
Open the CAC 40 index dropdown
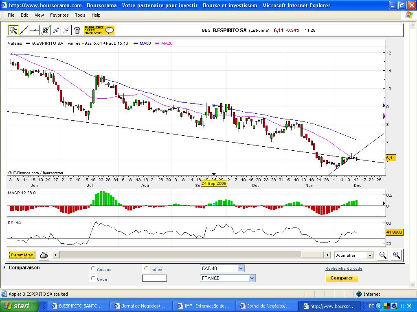click(222, 269)
